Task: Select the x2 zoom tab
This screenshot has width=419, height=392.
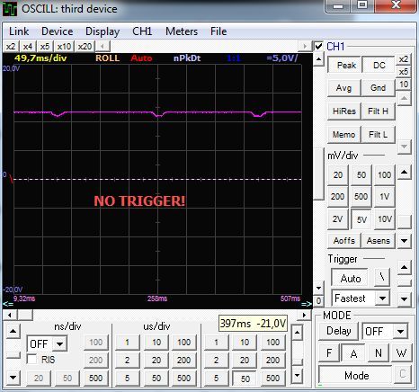Action: click(11, 47)
